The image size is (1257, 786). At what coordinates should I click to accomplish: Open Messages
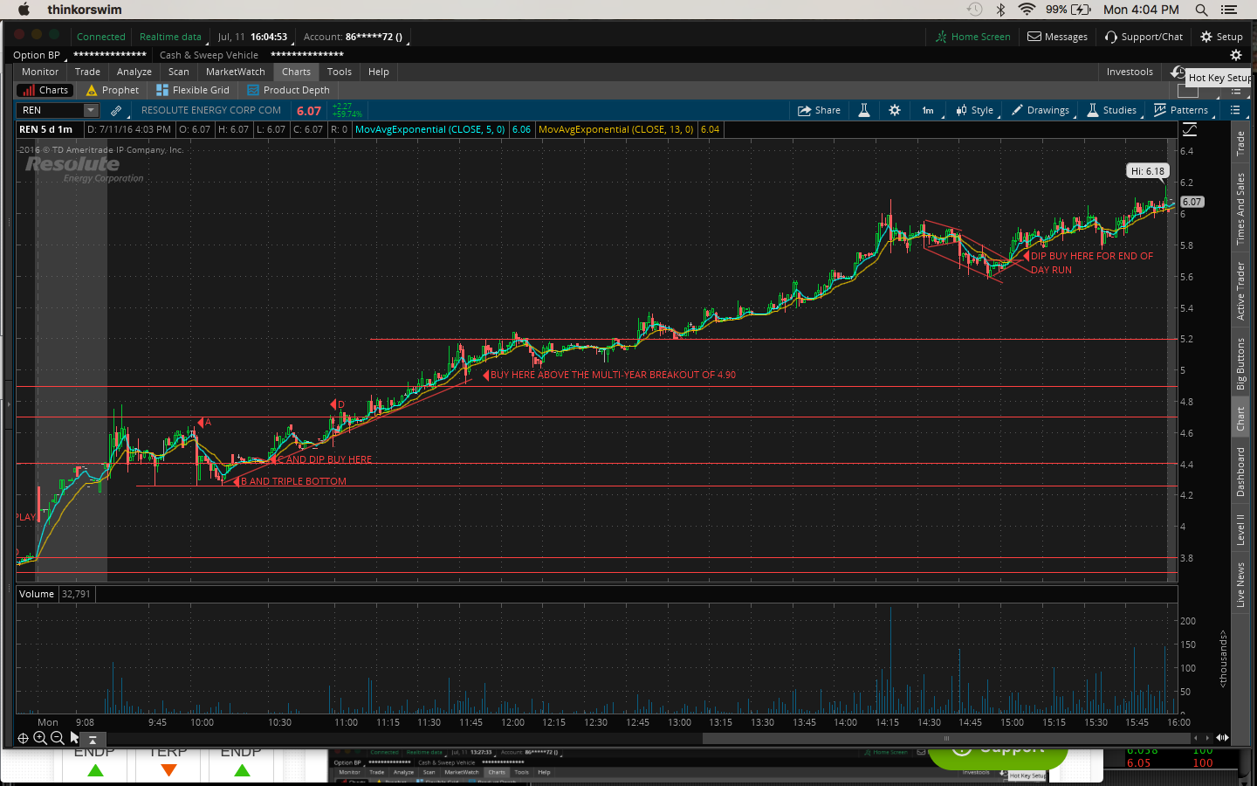pos(1057,37)
